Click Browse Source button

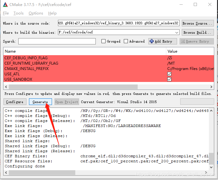198,23
